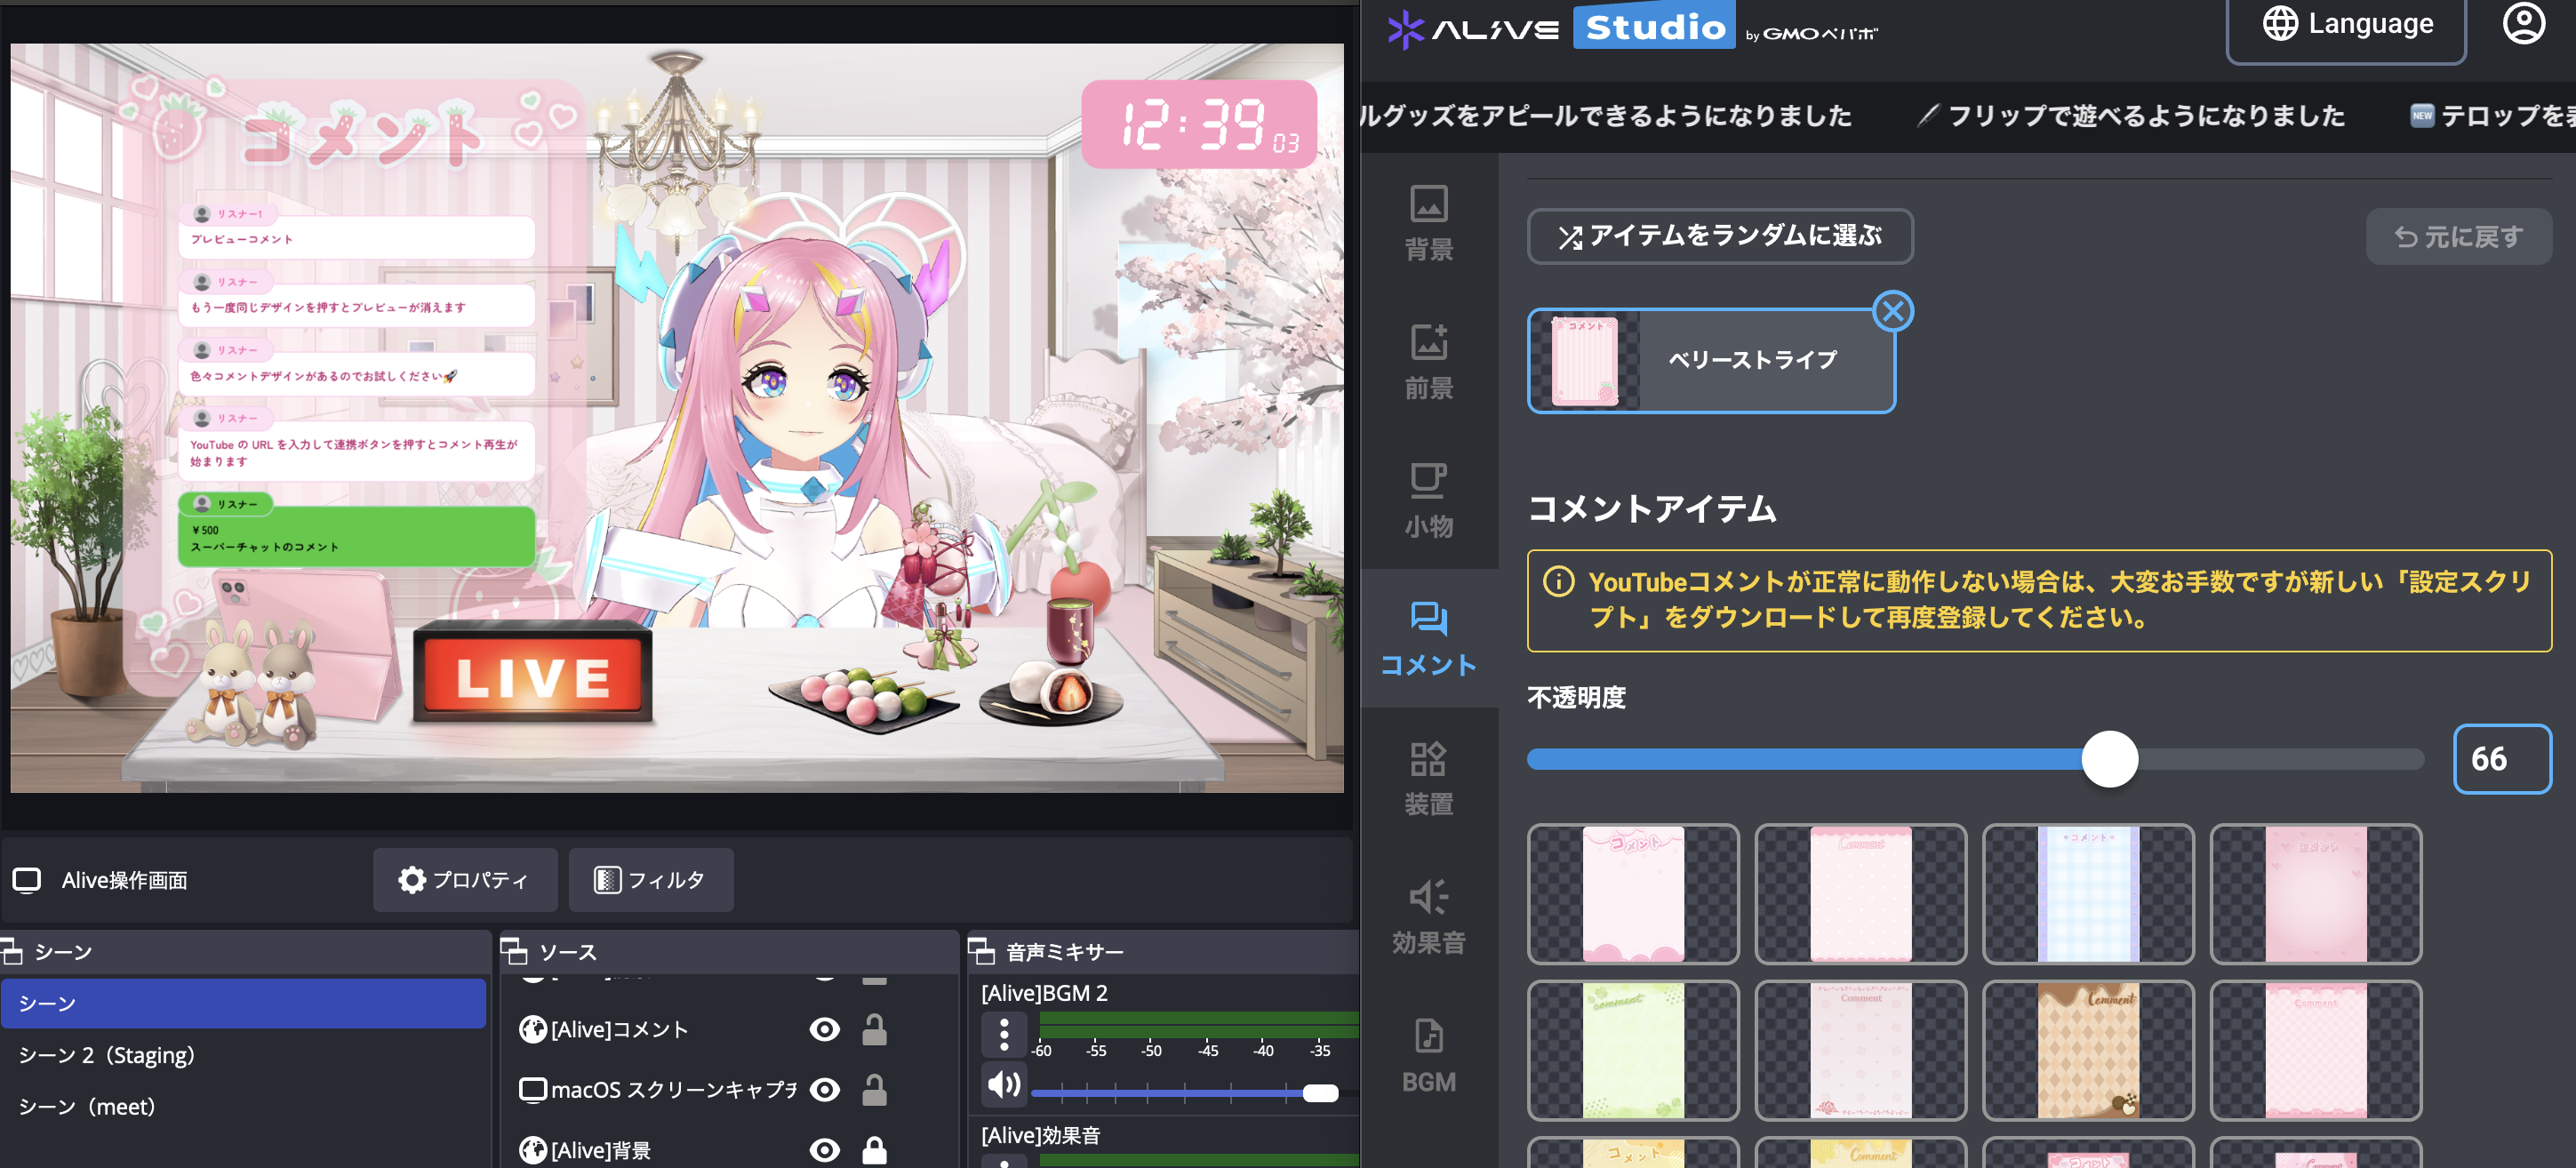
Task: Remove the selected ベリーストライプ item
Action: [x=1892, y=311]
